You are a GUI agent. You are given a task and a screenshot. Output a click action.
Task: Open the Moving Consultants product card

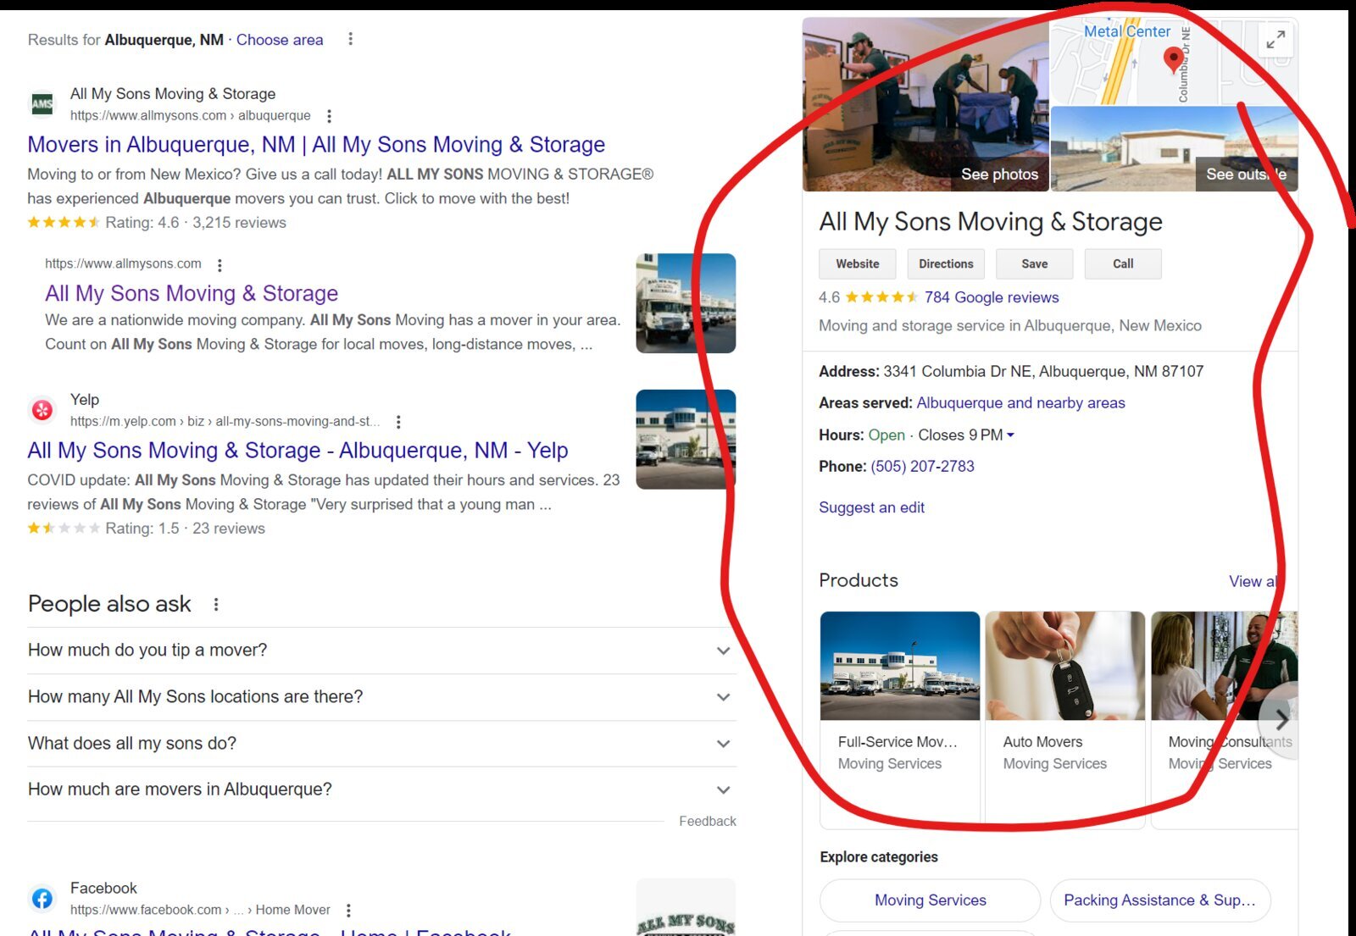(x=1225, y=719)
